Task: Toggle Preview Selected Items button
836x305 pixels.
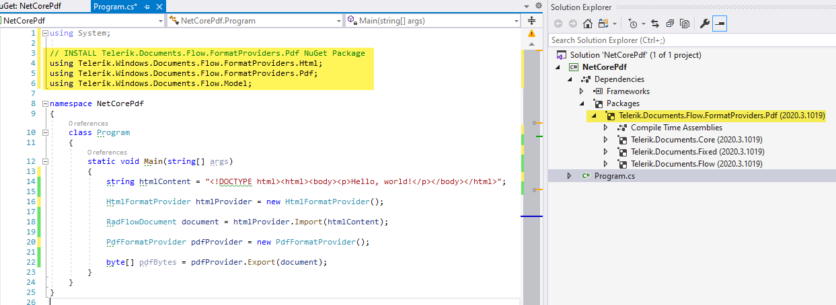Action: 720,24
